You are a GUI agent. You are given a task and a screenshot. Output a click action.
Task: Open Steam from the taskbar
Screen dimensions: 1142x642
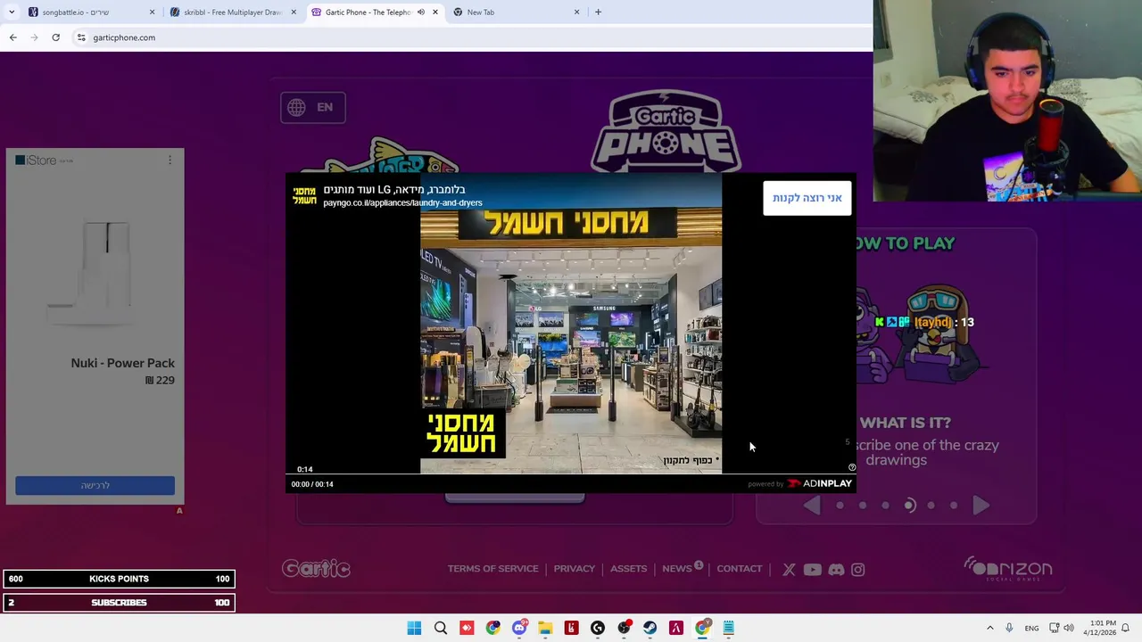(650, 628)
